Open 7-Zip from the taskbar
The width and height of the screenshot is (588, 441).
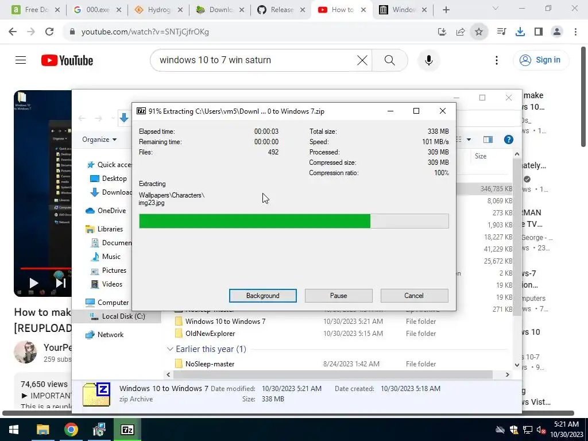(x=127, y=430)
